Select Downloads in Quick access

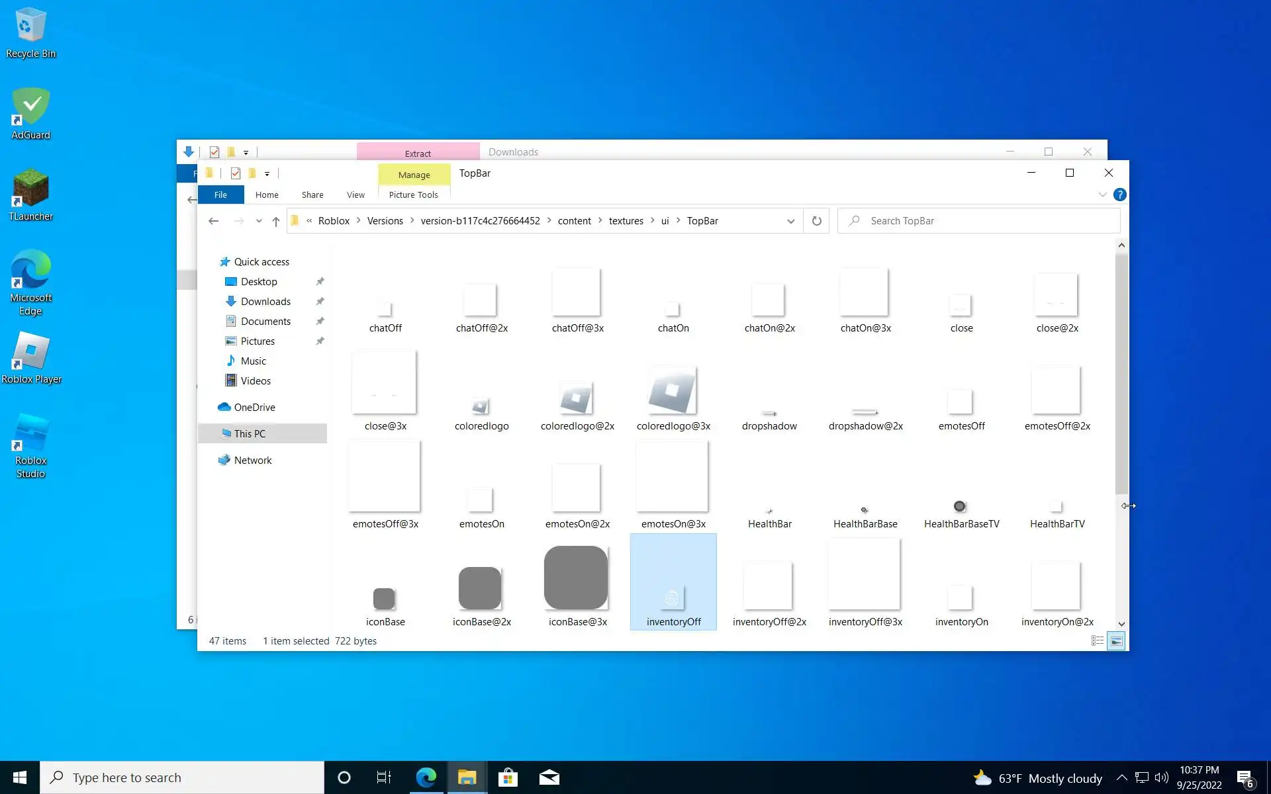(x=265, y=302)
